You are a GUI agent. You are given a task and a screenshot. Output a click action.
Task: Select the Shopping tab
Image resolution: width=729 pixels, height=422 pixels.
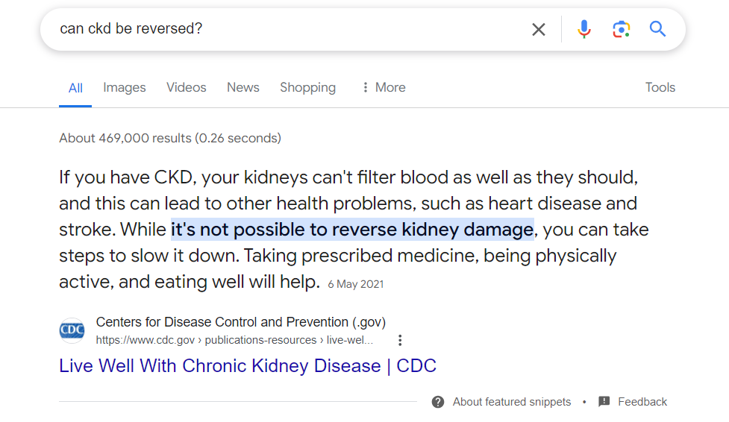[x=307, y=87]
